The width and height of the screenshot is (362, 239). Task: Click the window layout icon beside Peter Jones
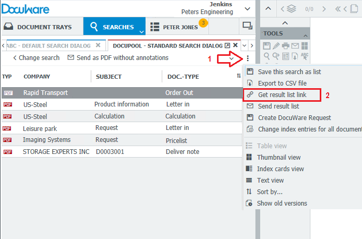tap(247, 26)
